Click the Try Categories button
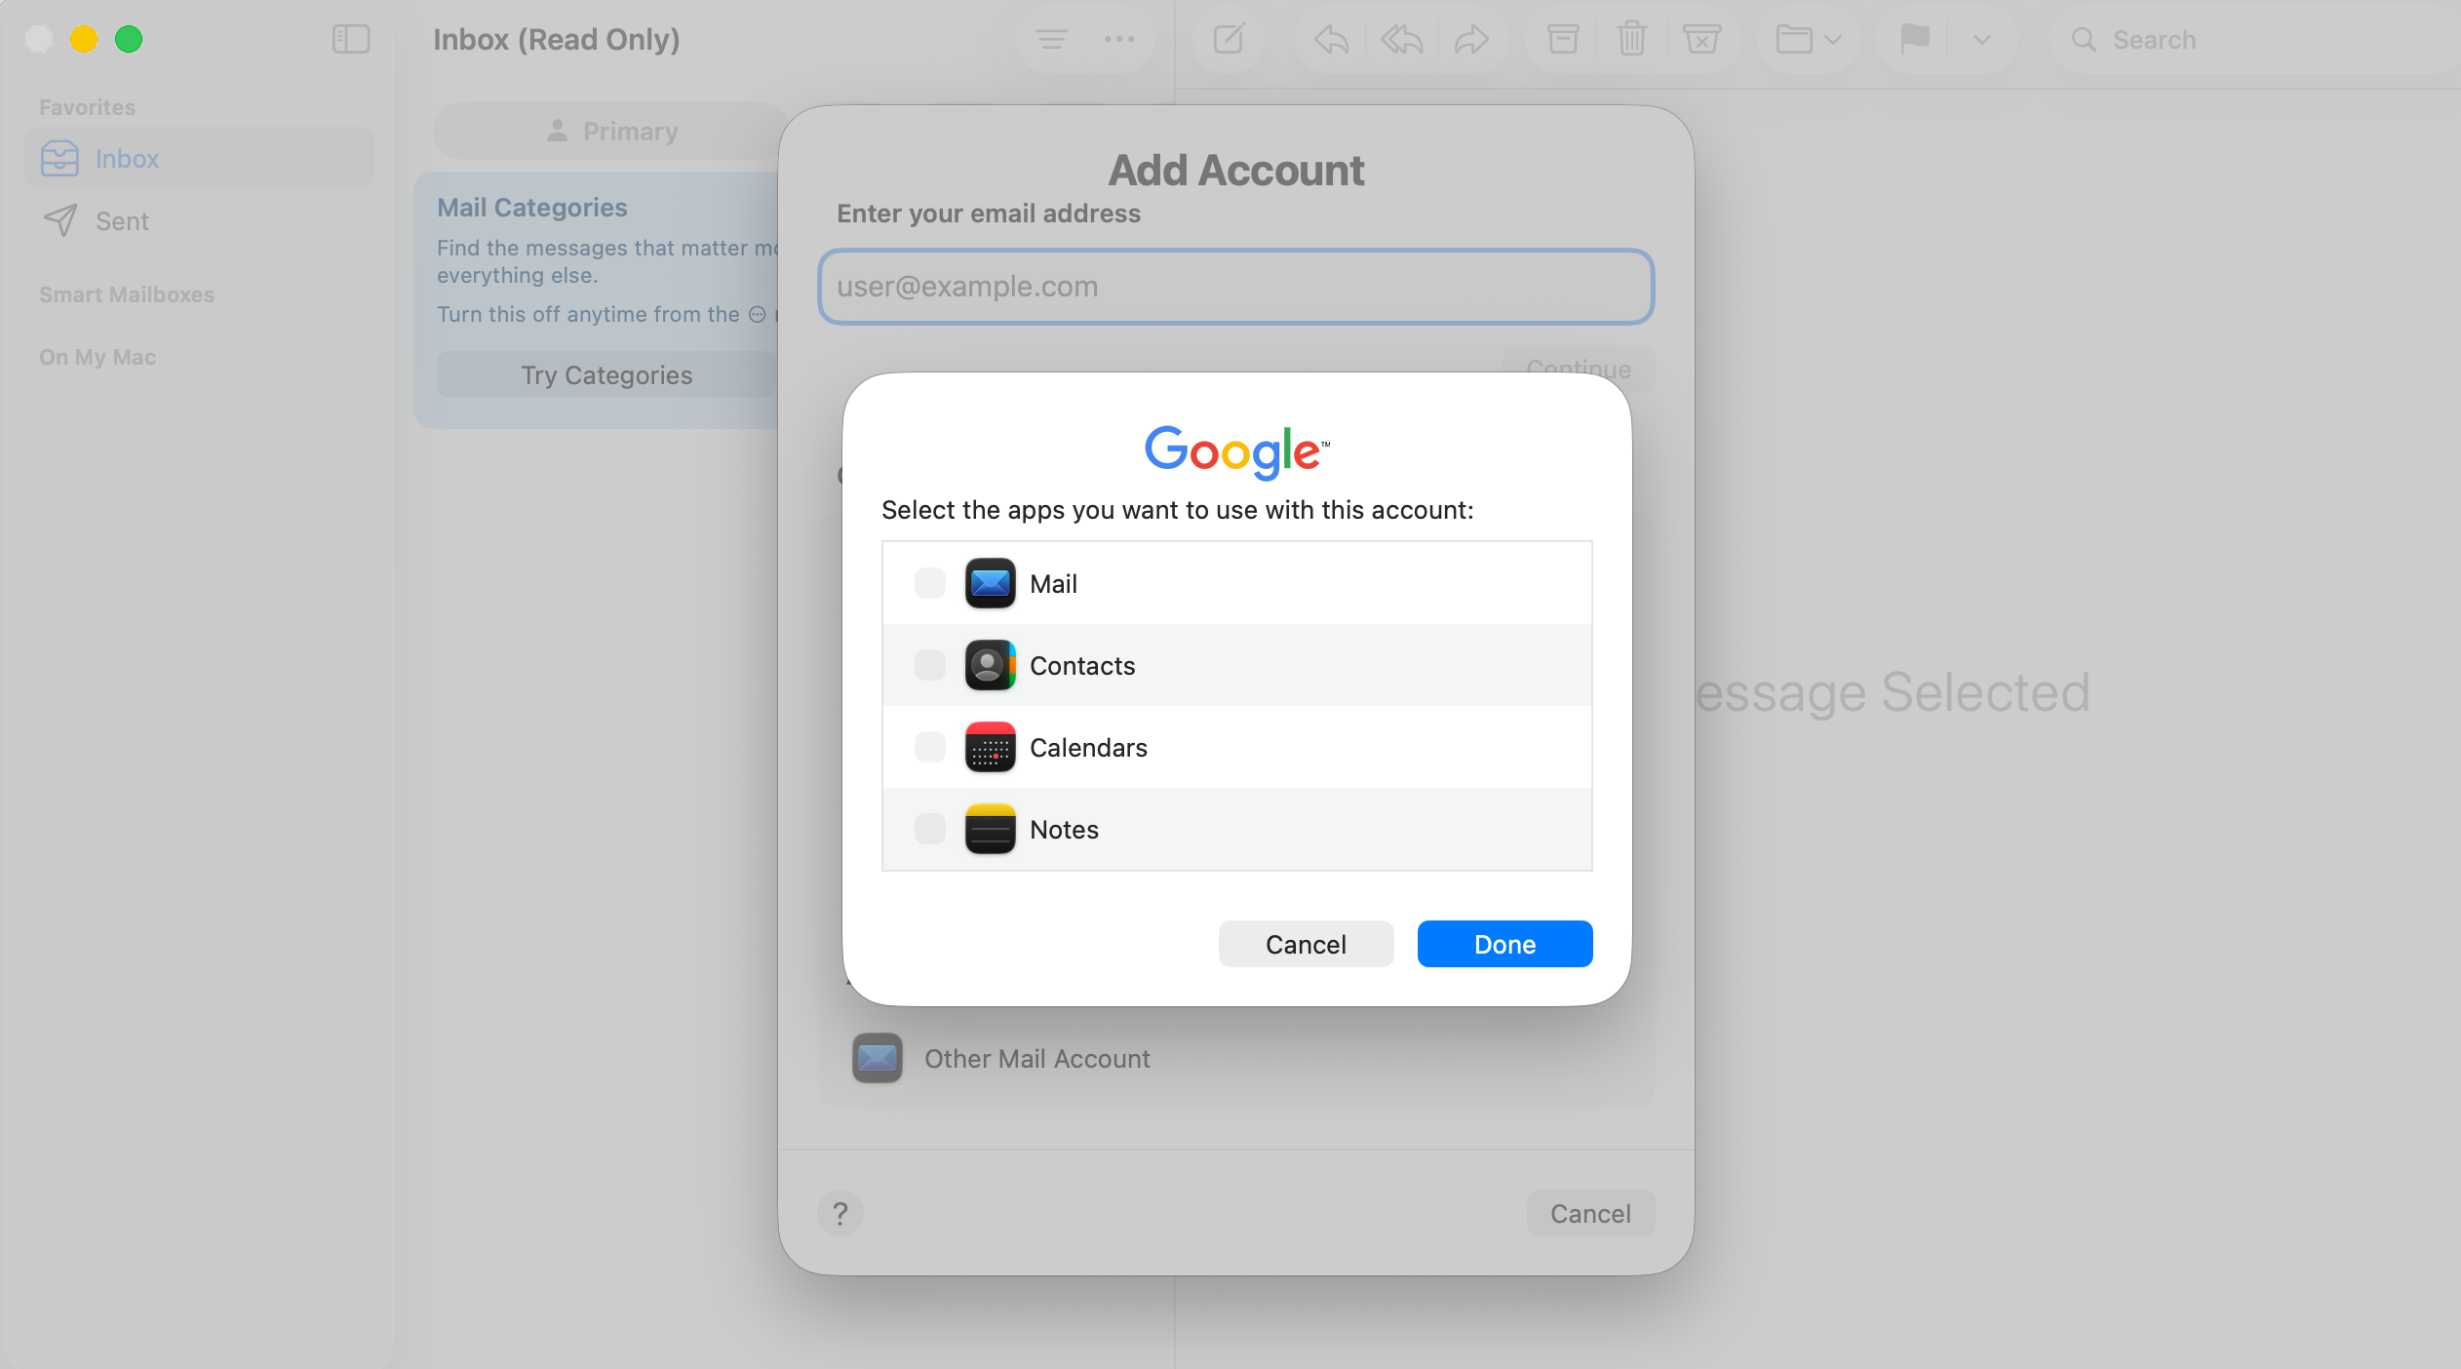 pos(605,374)
